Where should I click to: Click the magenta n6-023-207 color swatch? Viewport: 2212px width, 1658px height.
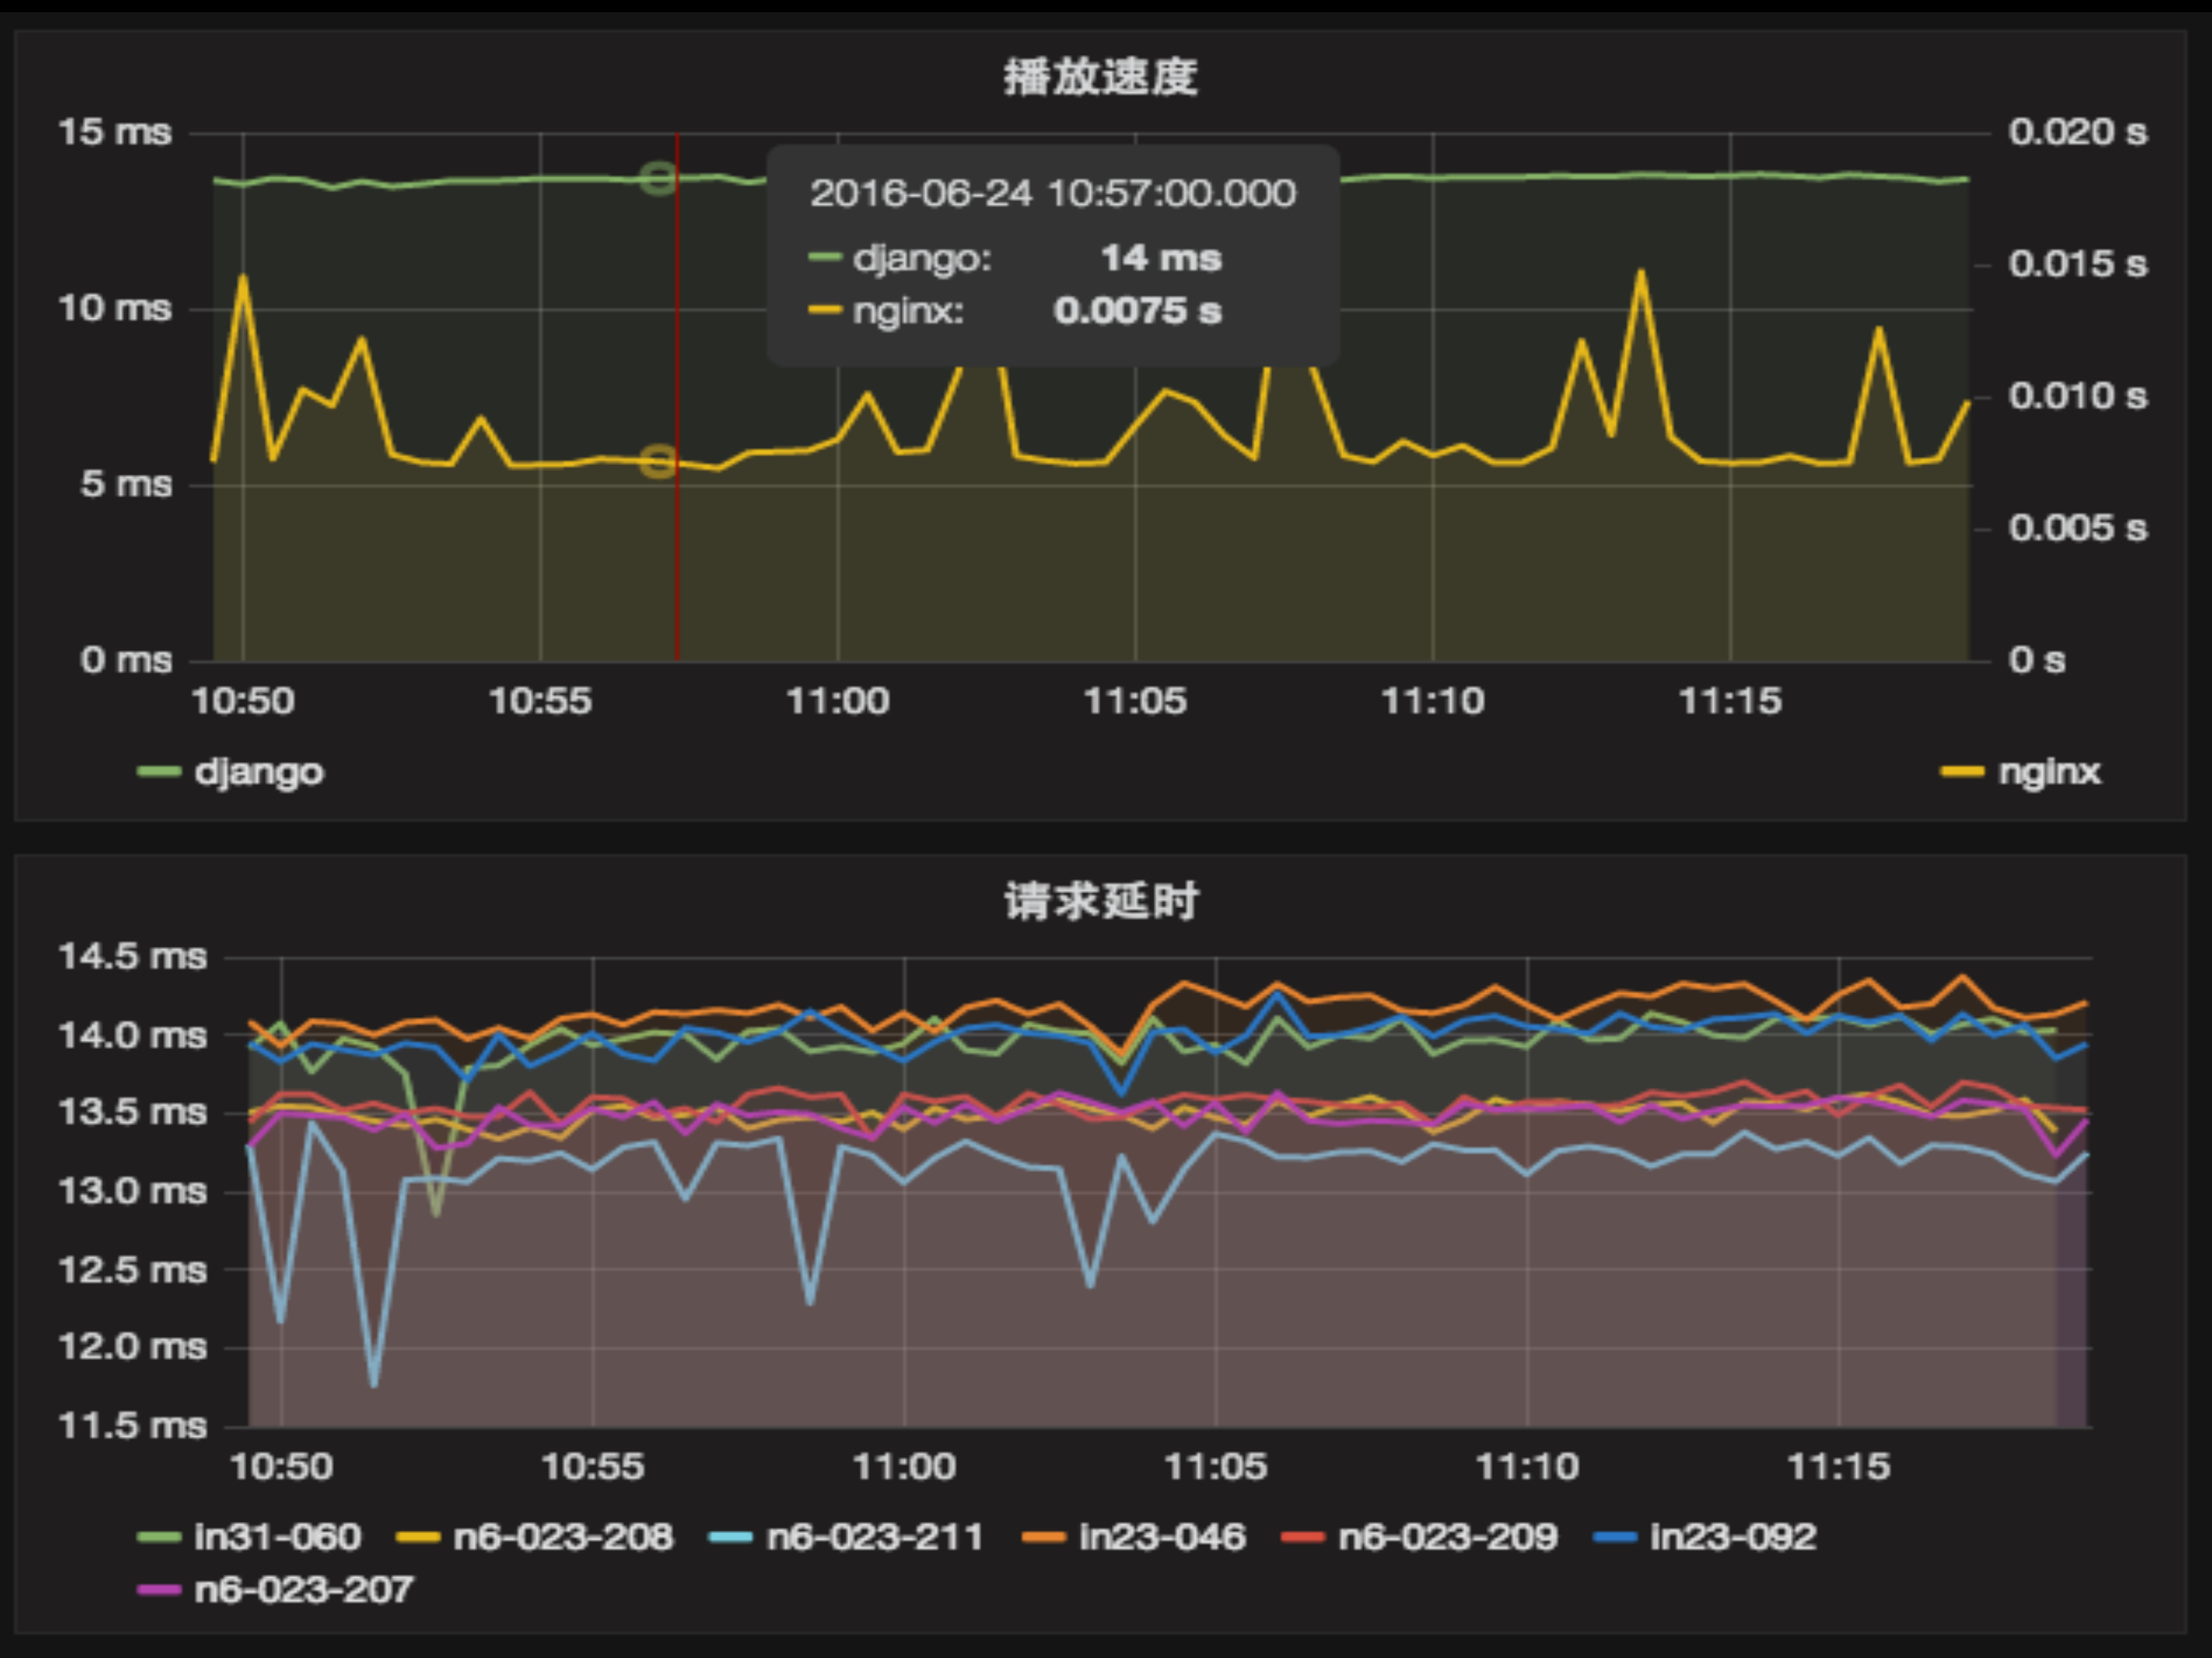click(x=158, y=1590)
